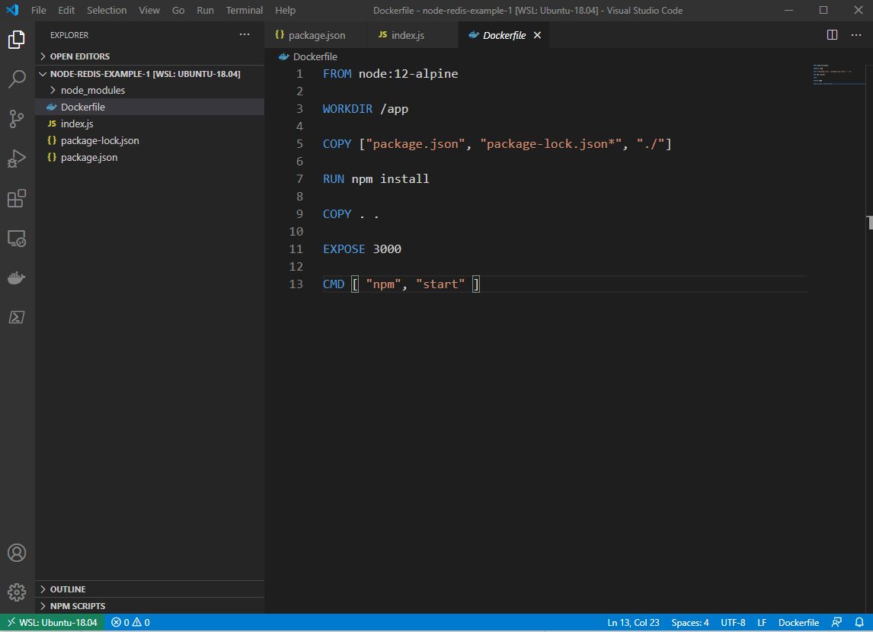Open the Extensions view
873x632 pixels.
click(x=17, y=198)
